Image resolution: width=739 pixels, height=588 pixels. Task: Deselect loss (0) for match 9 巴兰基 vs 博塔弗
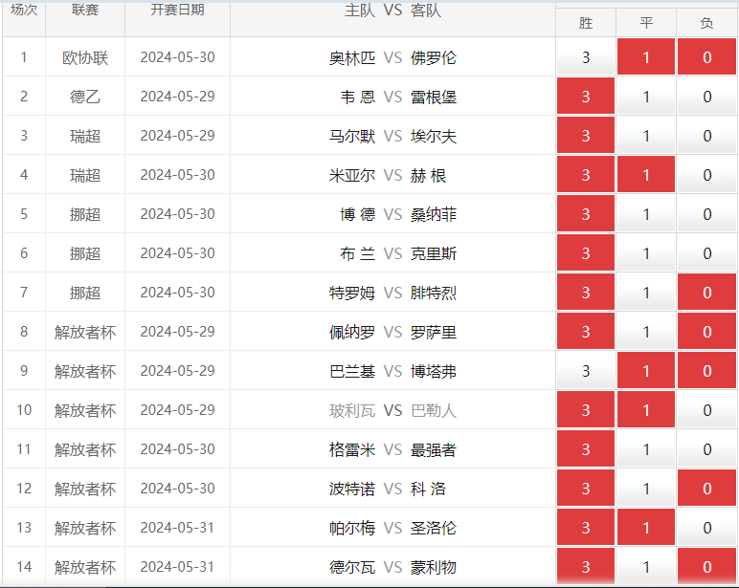pos(707,371)
